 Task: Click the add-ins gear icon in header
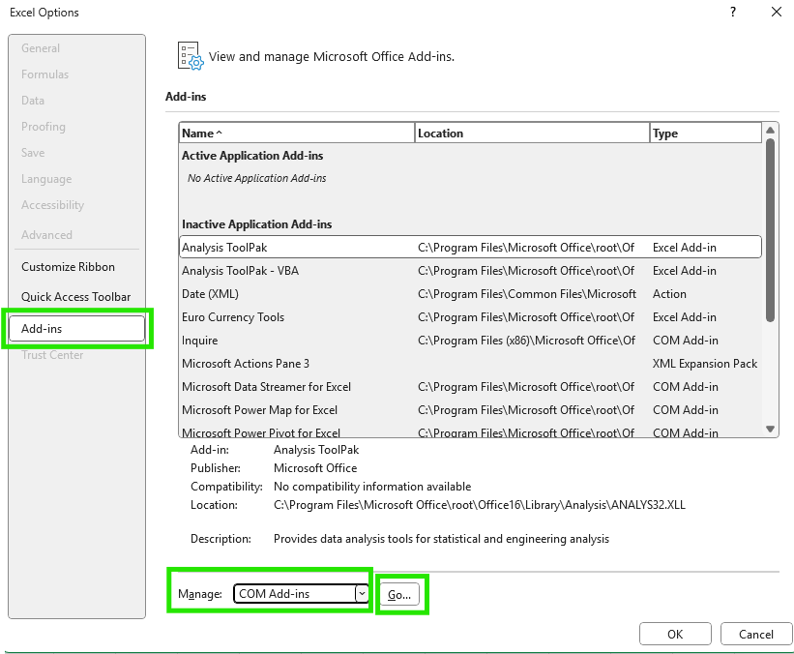point(191,56)
